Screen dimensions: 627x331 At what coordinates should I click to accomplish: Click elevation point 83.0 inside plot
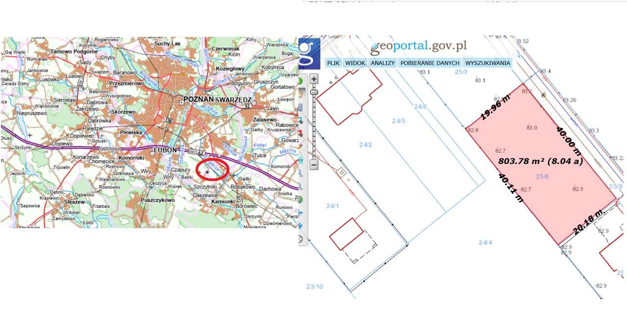532,127
